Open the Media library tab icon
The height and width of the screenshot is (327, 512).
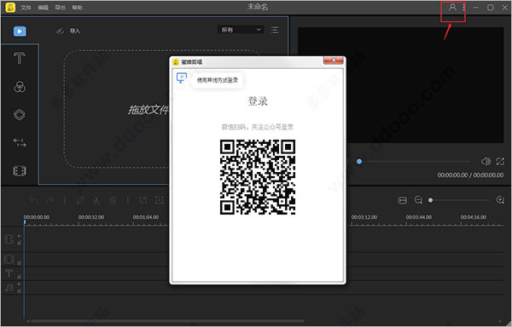click(x=20, y=32)
